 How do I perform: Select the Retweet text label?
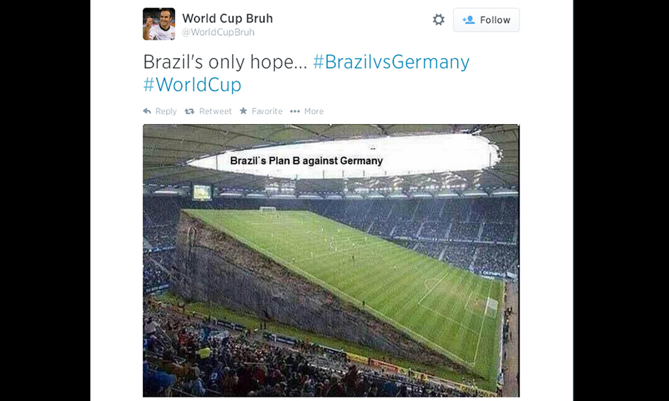point(215,111)
